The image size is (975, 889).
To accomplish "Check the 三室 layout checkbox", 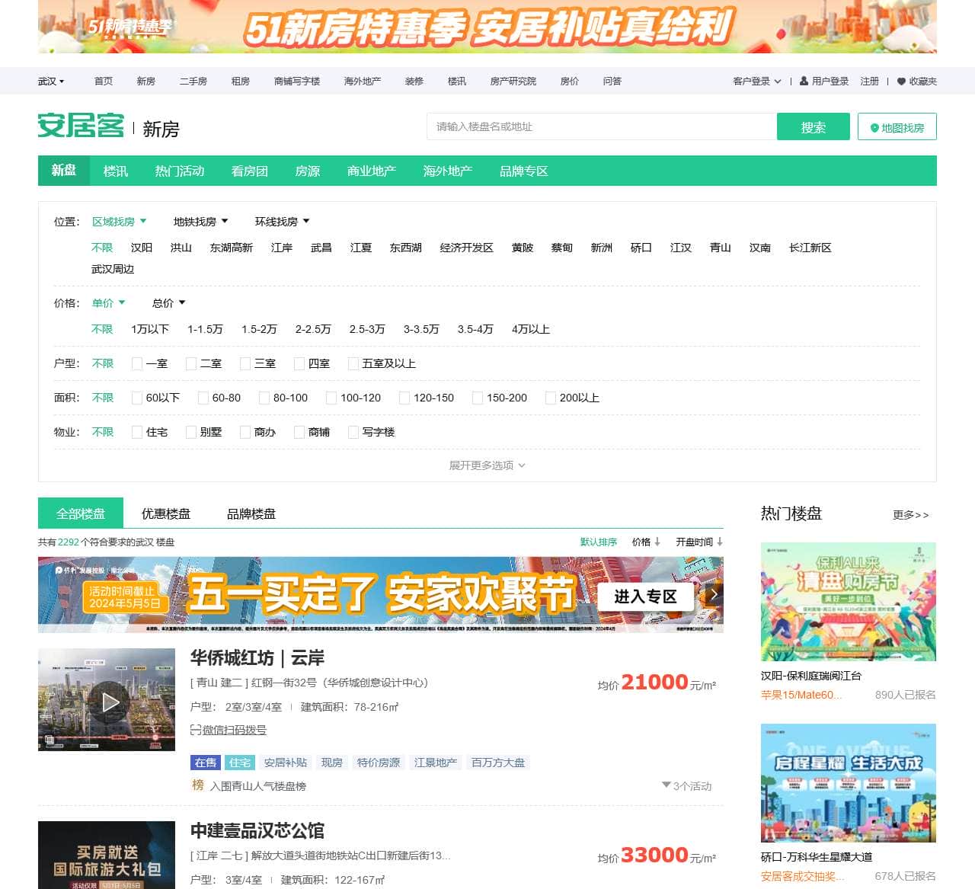I will point(245,363).
